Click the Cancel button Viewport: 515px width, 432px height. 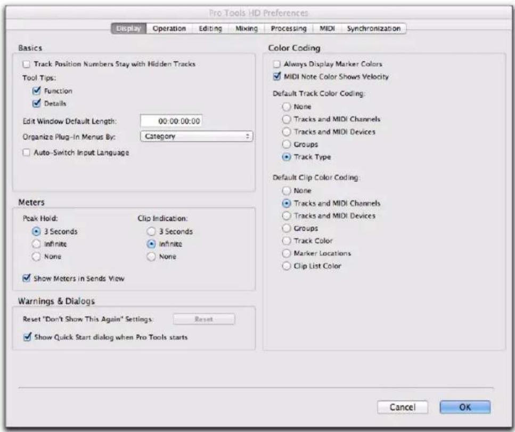403,407
